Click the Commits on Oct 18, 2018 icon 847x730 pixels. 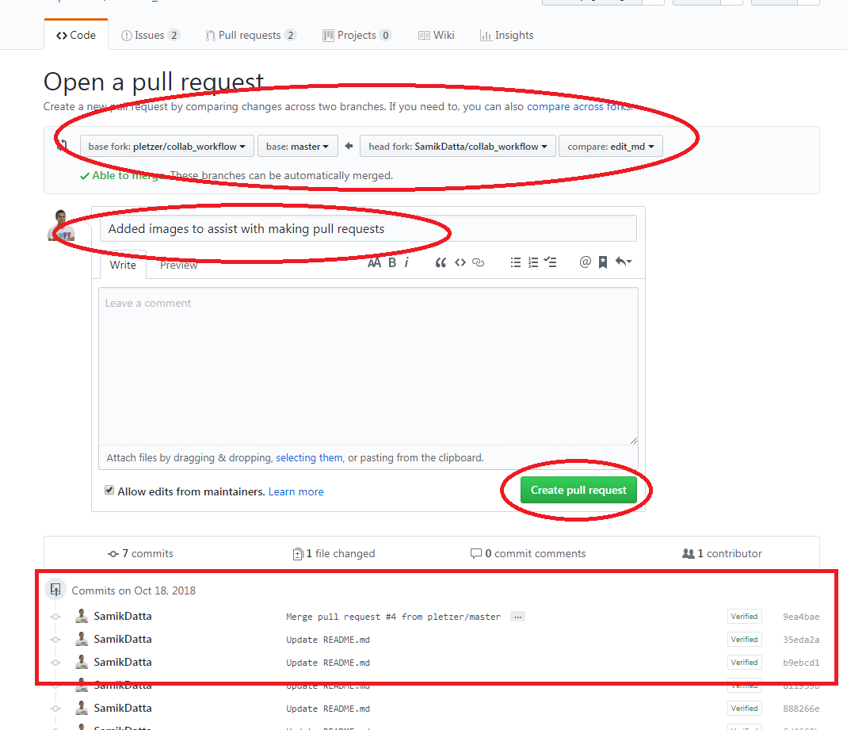pyautogui.click(x=55, y=590)
